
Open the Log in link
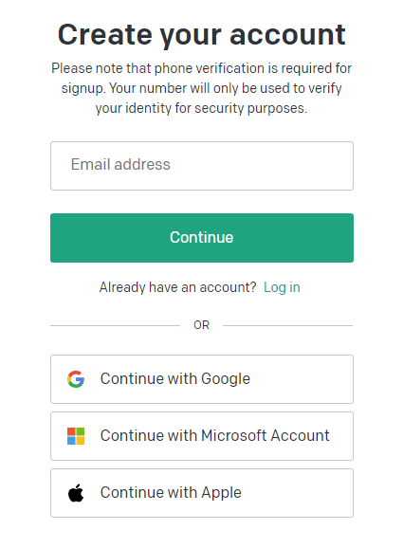pos(282,287)
